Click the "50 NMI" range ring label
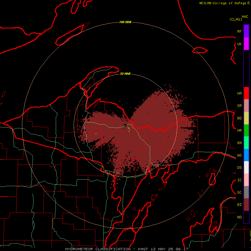 click(x=125, y=74)
